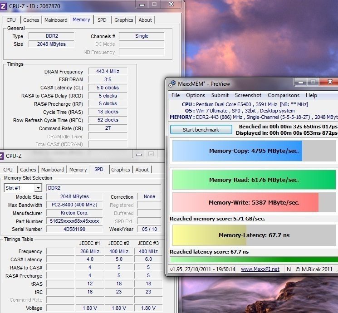Open Graphics tab in top CPU-Z window
338x313 pixels.
coord(124,20)
